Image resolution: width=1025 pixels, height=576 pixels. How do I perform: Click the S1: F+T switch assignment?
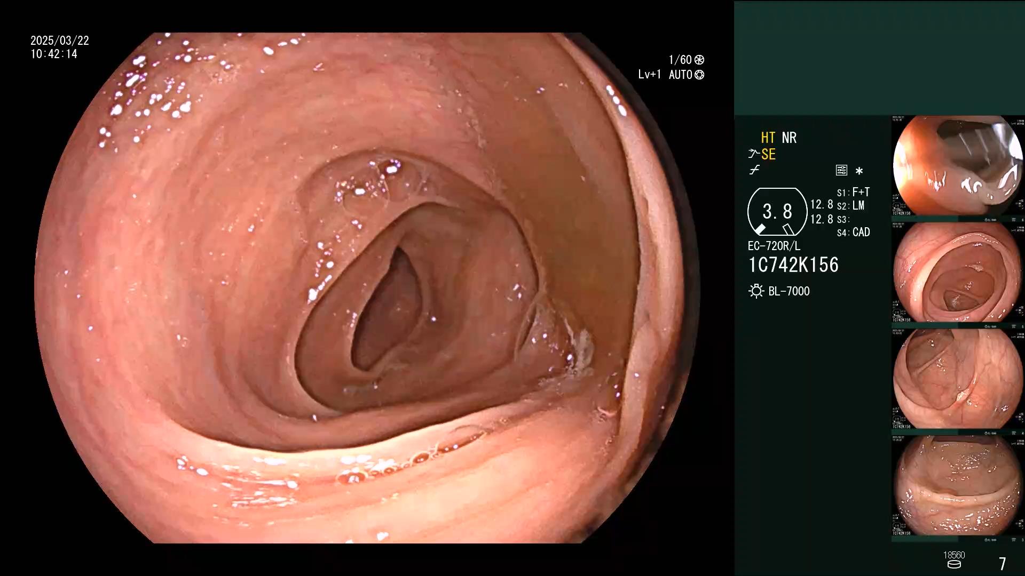853,192
